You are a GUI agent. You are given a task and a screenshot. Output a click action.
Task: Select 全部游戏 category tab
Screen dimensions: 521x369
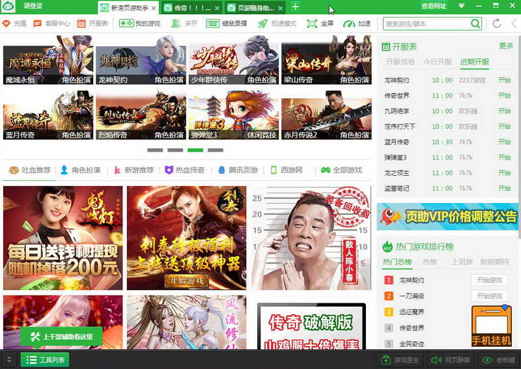coord(341,170)
